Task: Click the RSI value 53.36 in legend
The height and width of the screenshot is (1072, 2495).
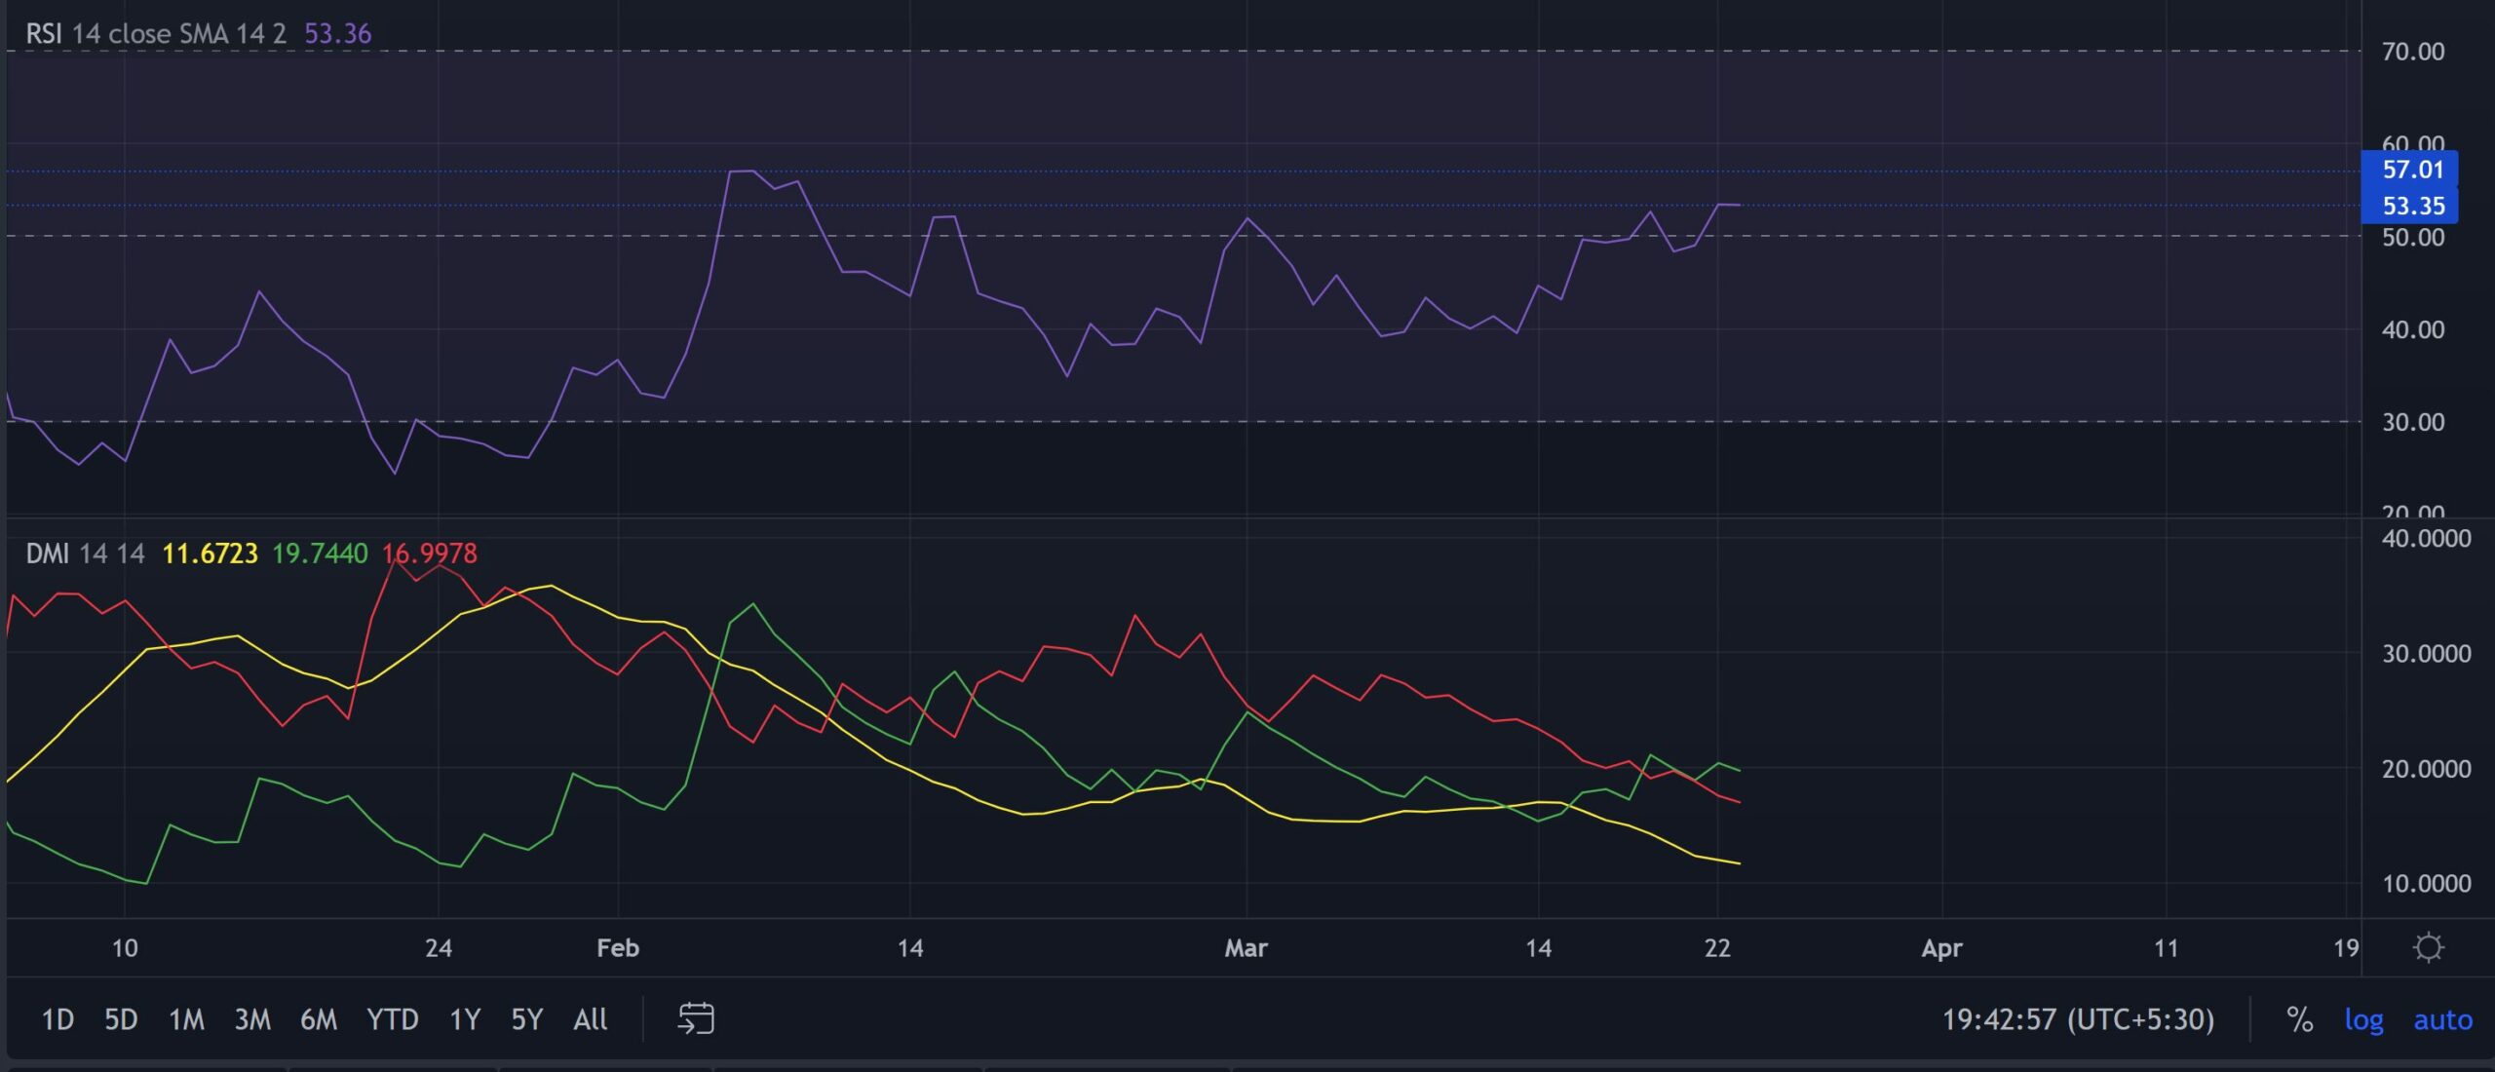Action: tap(337, 34)
